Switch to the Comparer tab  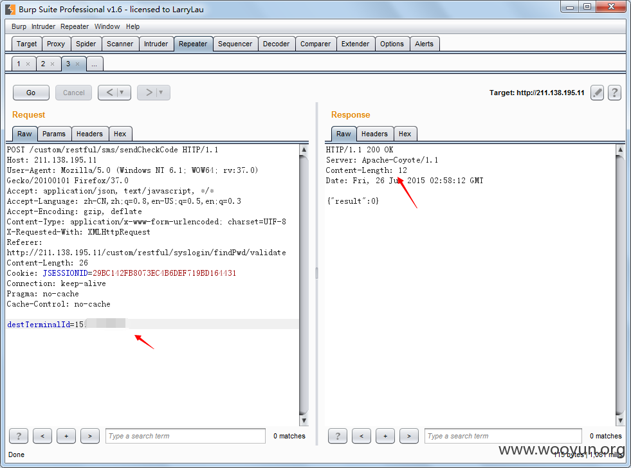tap(315, 44)
